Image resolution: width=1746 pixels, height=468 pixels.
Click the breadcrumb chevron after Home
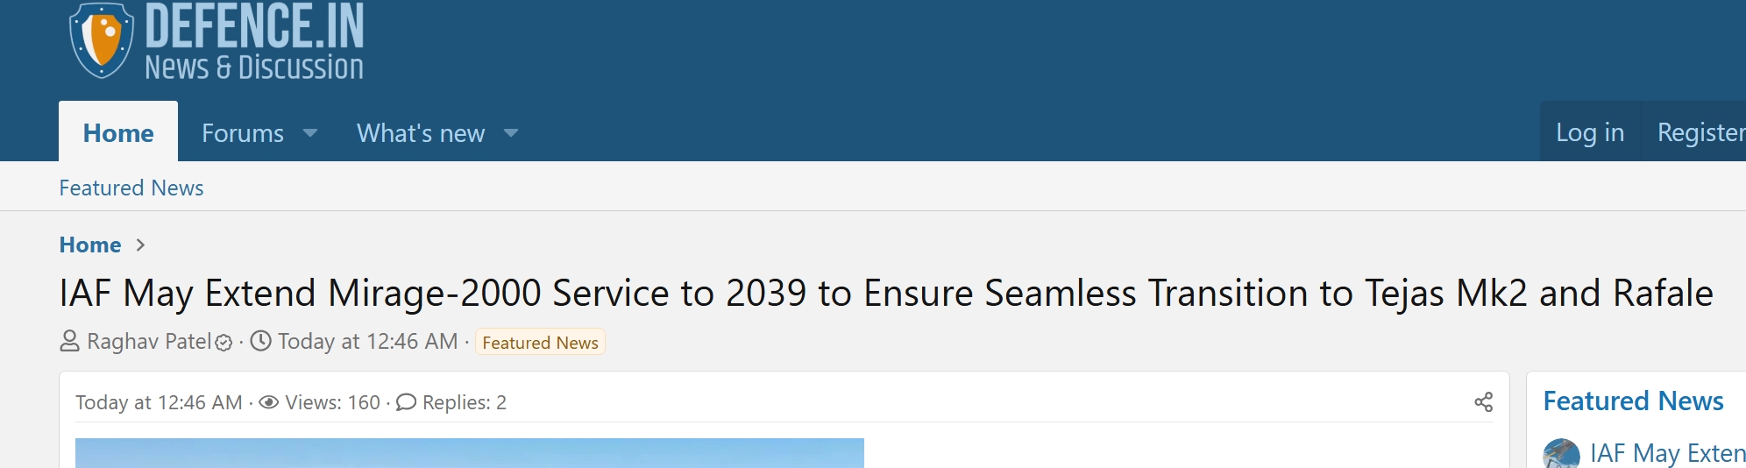pos(140,245)
